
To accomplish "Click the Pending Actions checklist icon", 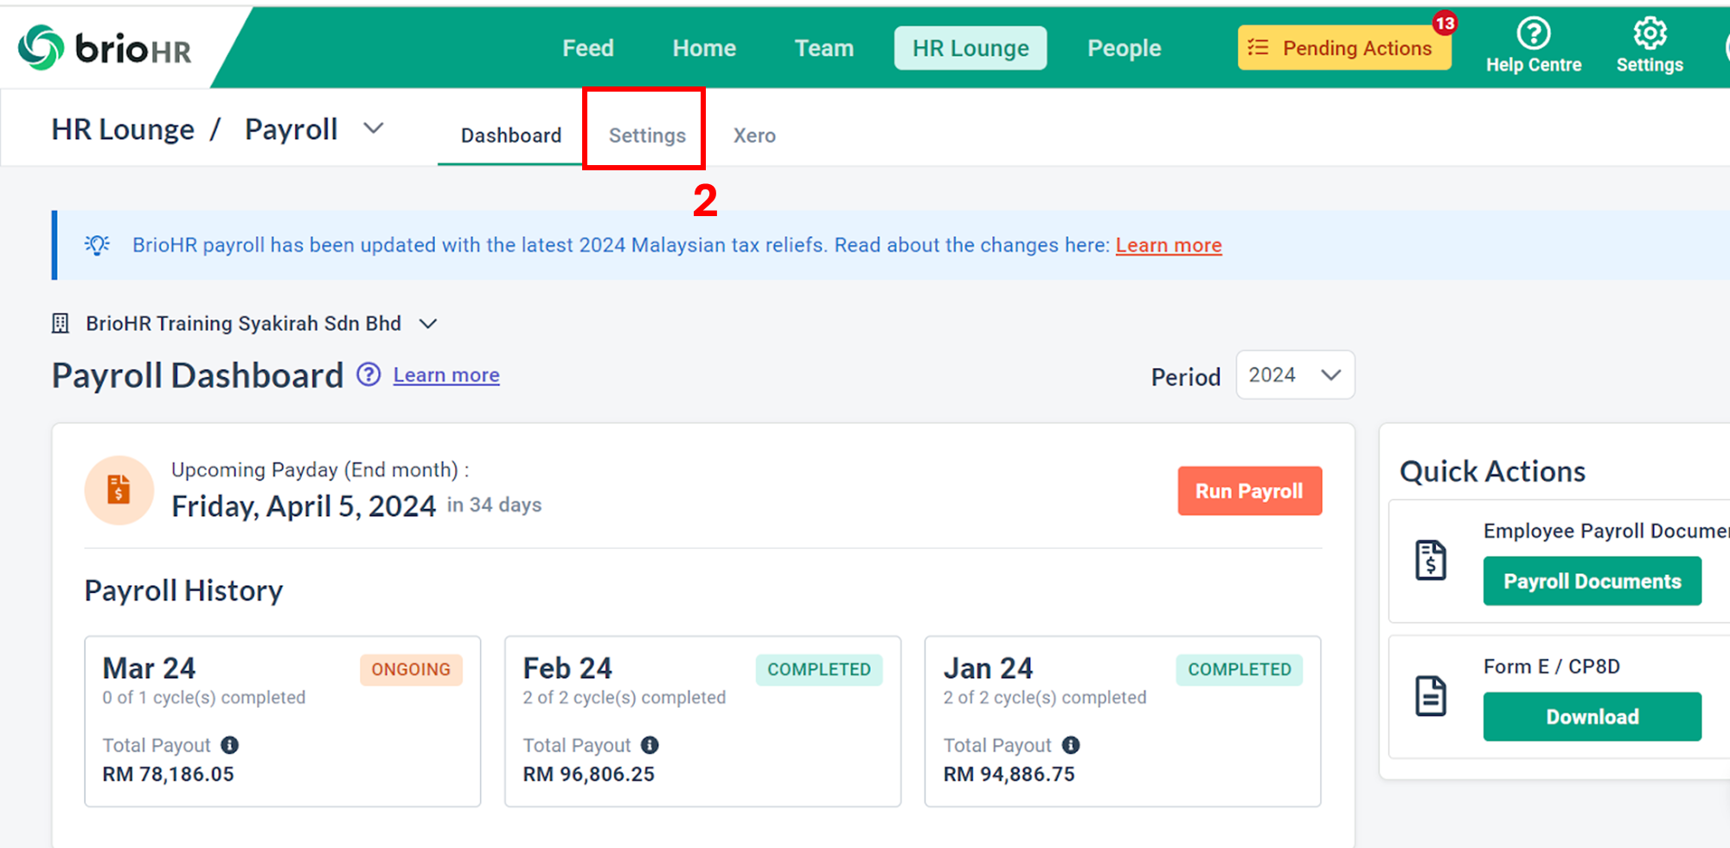I will click(1258, 48).
